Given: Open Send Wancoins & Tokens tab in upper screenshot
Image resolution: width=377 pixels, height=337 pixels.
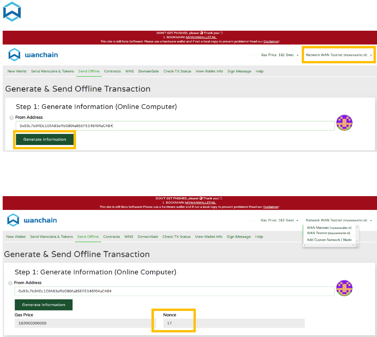Looking at the screenshot, I should coord(53,71).
